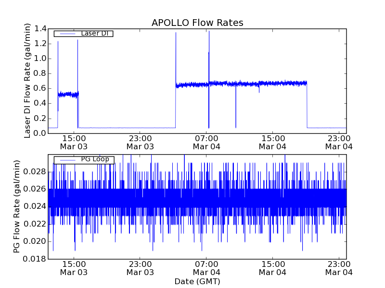385x288 pixels.
Task: Click "15:00 Mar 03" under the Laser DI plot
Action: tap(74, 143)
